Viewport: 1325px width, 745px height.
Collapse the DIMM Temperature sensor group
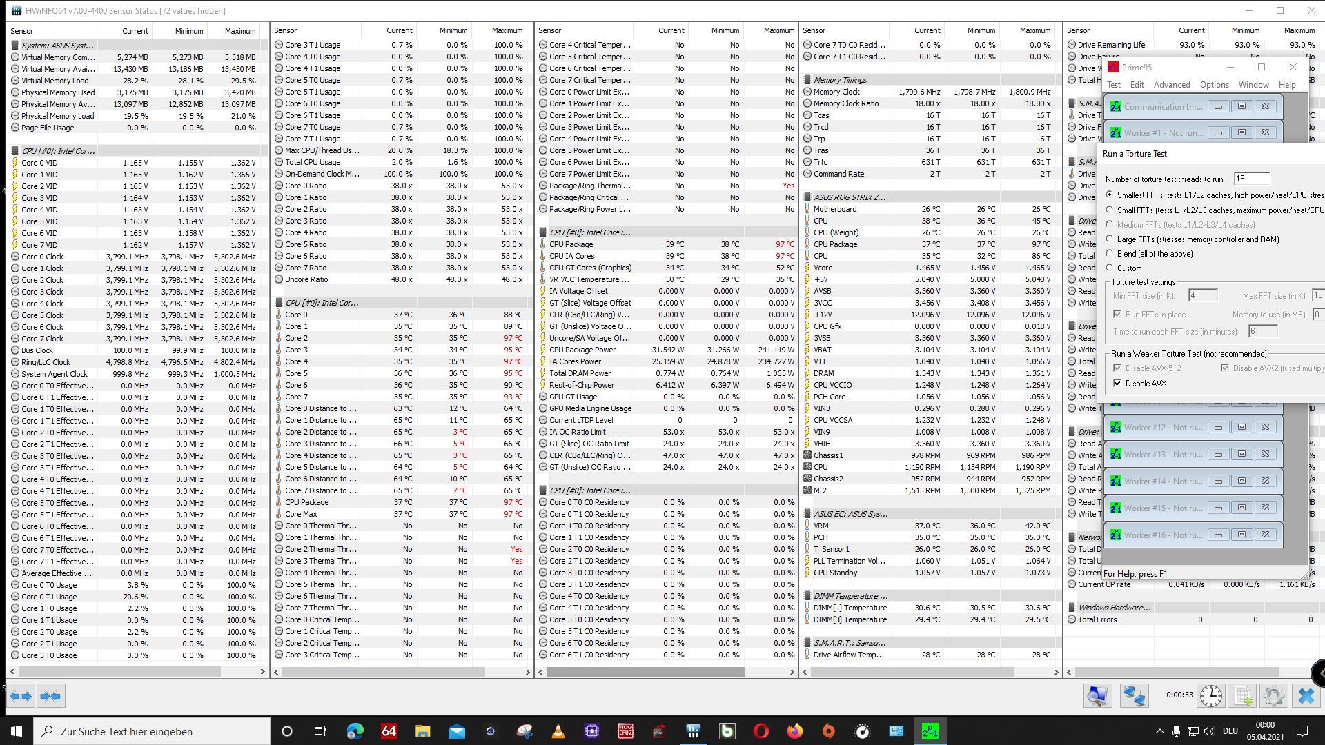click(807, 596)
